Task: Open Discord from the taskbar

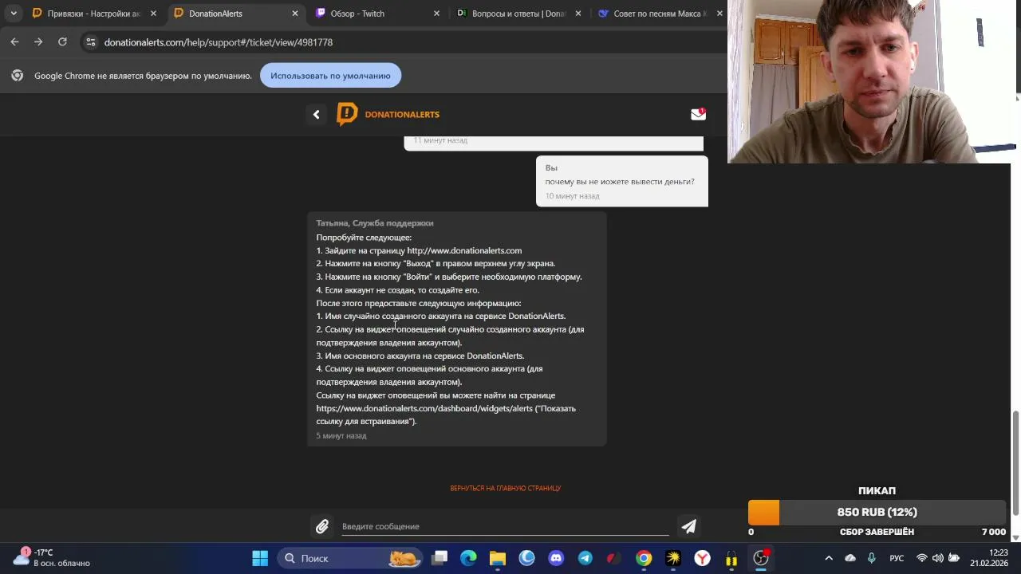Action: coord(556,558)
